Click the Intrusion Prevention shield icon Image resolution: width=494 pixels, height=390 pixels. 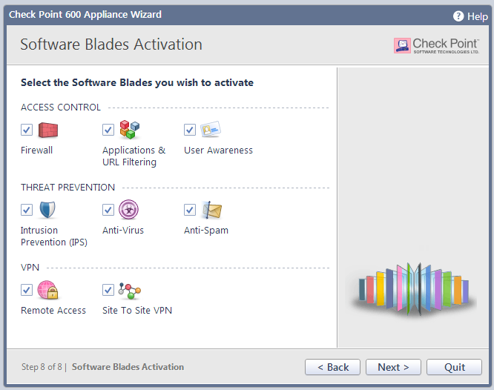coord(48,211)
